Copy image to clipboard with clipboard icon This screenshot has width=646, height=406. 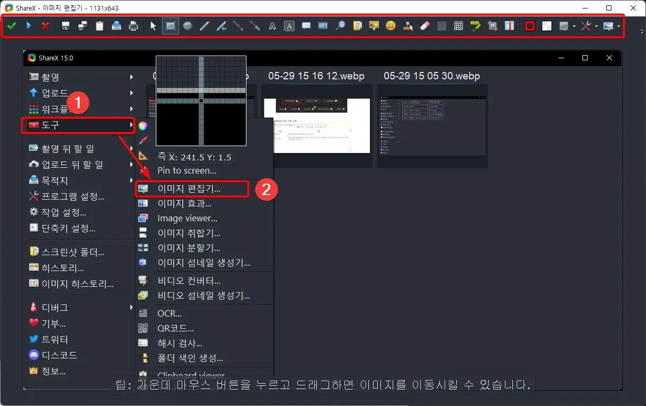[x=100, y=26]
